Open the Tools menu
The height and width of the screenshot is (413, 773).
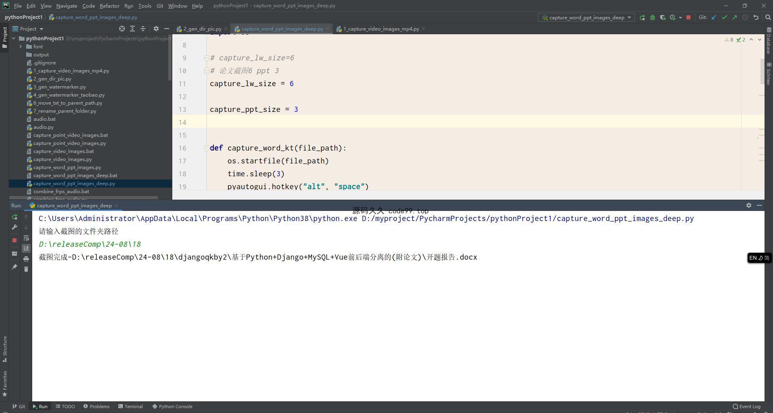(x=145, y=6)
